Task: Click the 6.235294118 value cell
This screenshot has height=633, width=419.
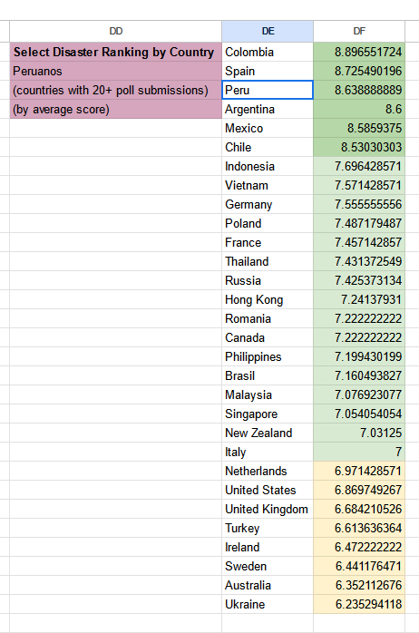Action: point(359,604)
